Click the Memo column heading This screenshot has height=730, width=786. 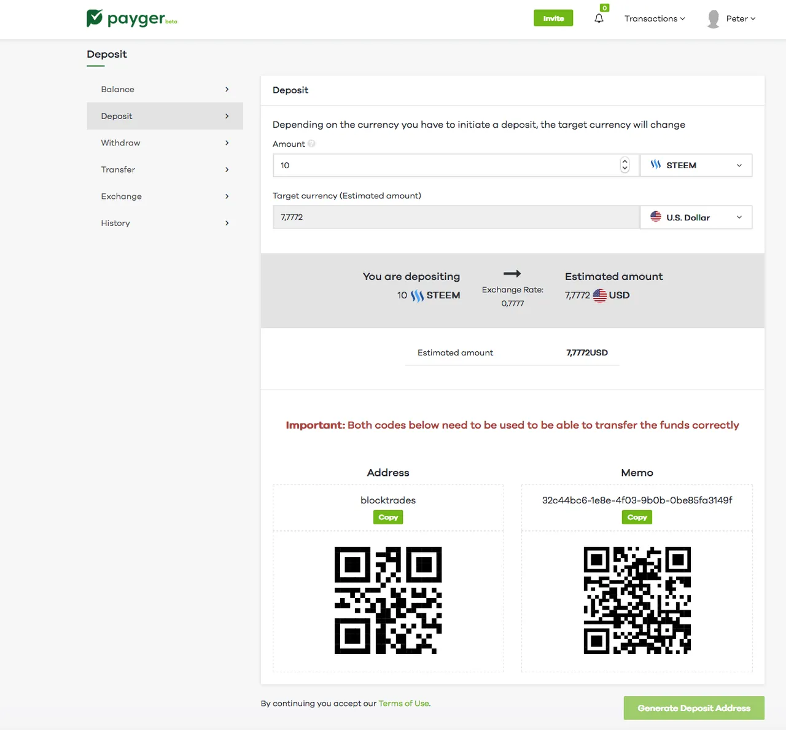[x=637, y=473]
